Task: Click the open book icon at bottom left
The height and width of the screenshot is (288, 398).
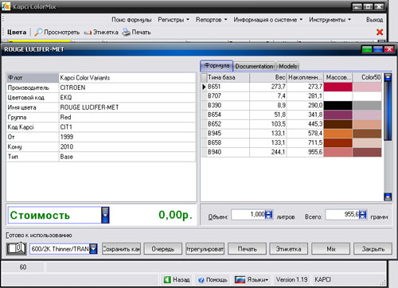Action: coord(17,249)
